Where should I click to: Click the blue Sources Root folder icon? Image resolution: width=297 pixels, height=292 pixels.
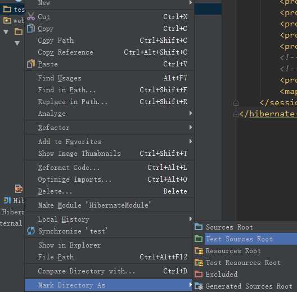199,227
